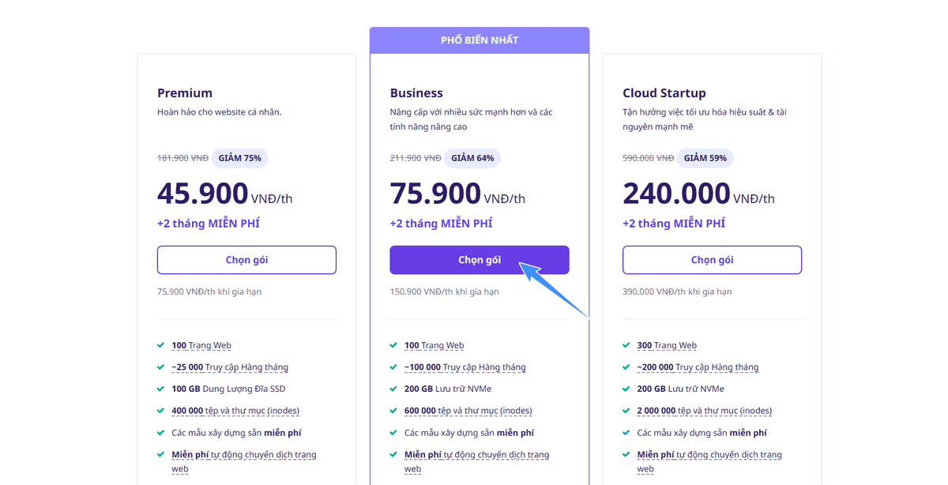The height and width of the screenshot is (485, 948).
Task: Open the "400 000 tệp và thư mục" link
Action: coord(235,411)
